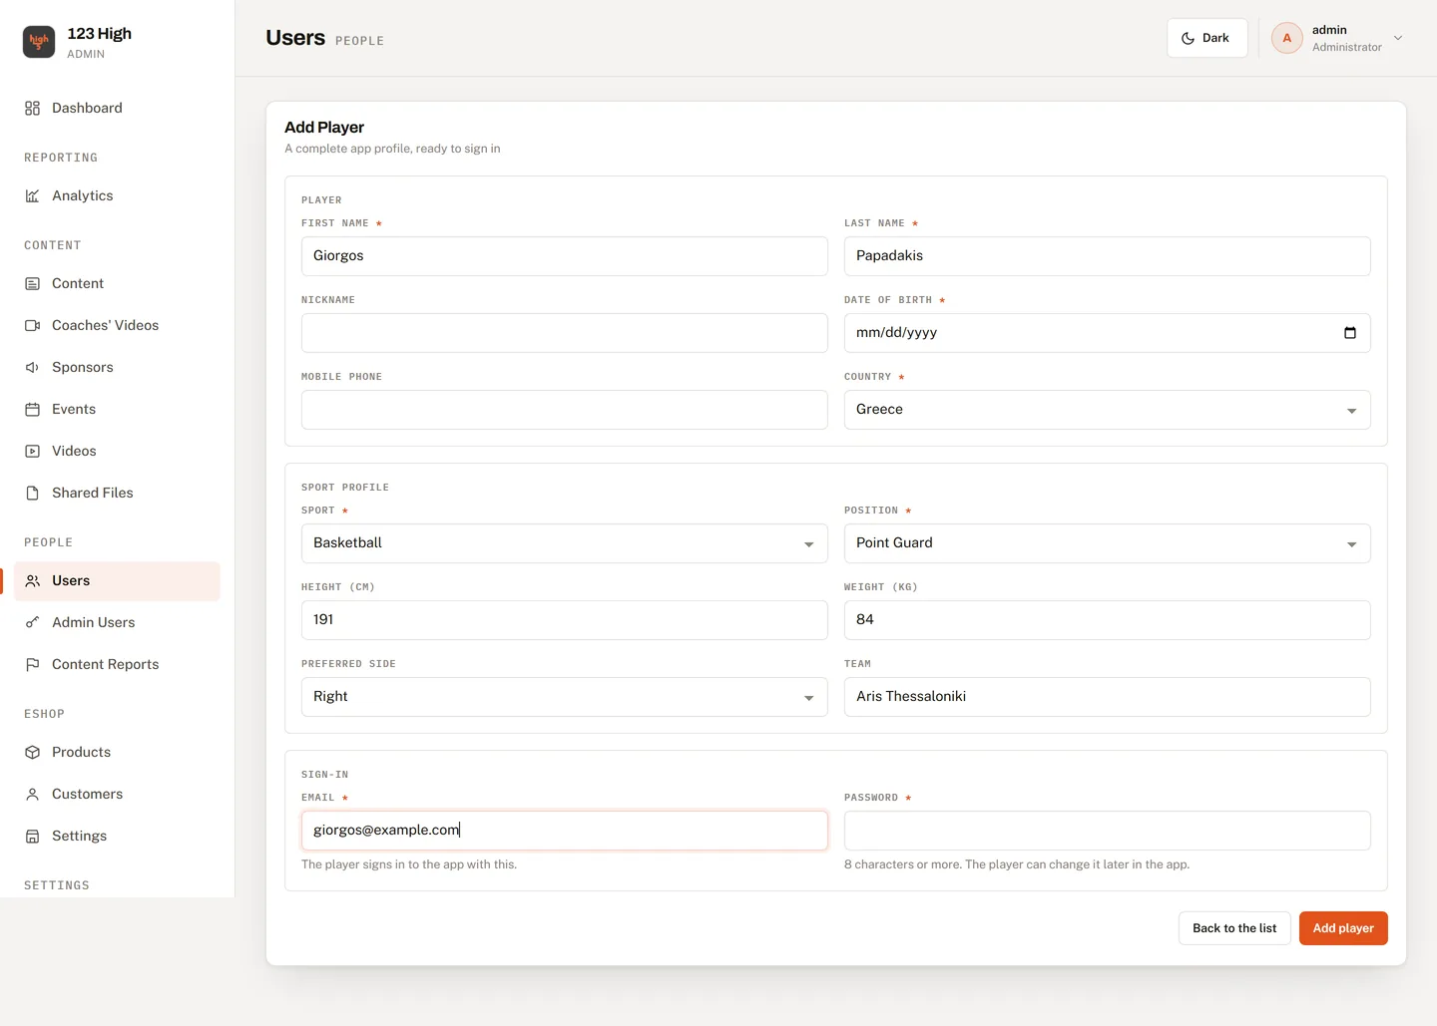Click the Weight (kg) field
Viewport: 1437px width, 1026px height.
[1108, 620]
